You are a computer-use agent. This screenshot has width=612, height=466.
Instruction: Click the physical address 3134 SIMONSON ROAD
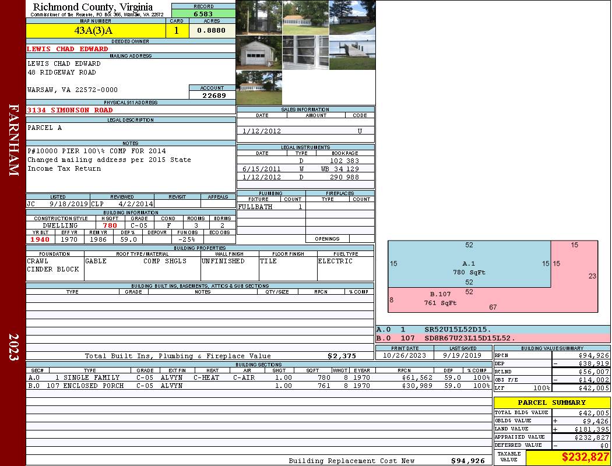(70, 110)
